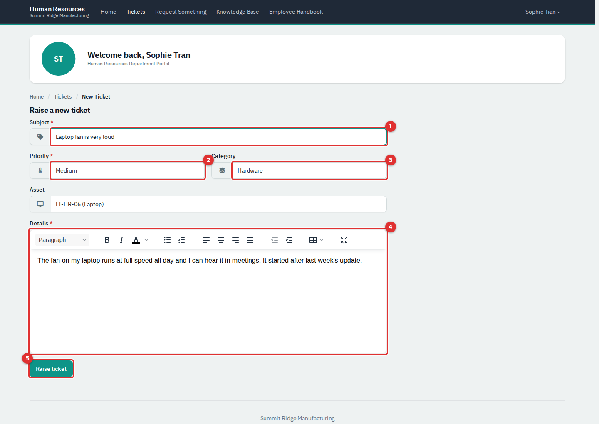Center-align the details text
The height and width of the screenshot is (424, 599).
pos(221,240)
